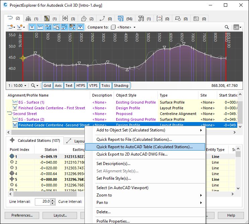Select the EG - Surface (1) profile row
The height and width of the screenshot is (224, 249).
point(121,102)
